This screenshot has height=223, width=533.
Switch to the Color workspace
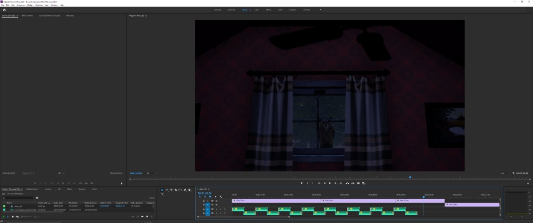[257, 9]
